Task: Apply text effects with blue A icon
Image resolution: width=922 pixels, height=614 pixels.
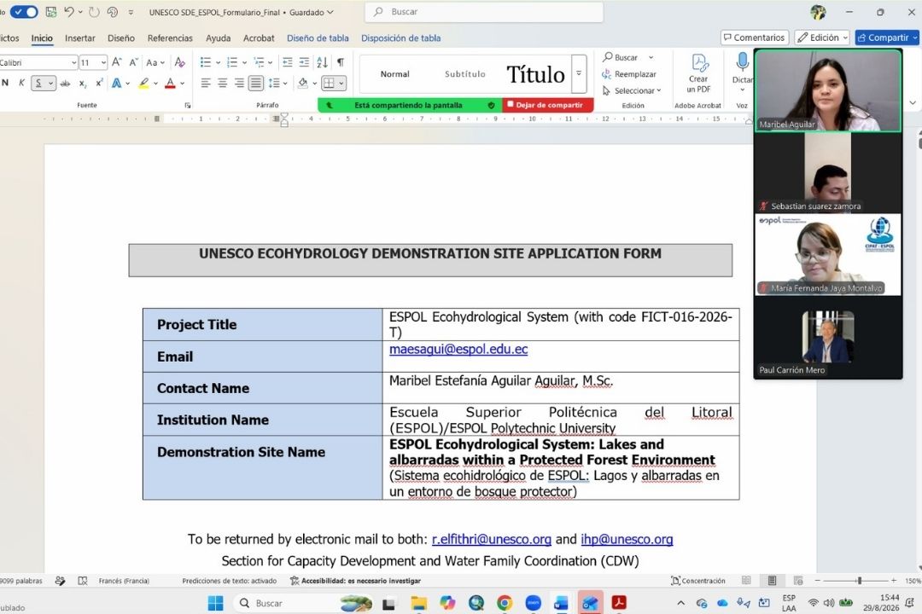Action: [116, 83]
